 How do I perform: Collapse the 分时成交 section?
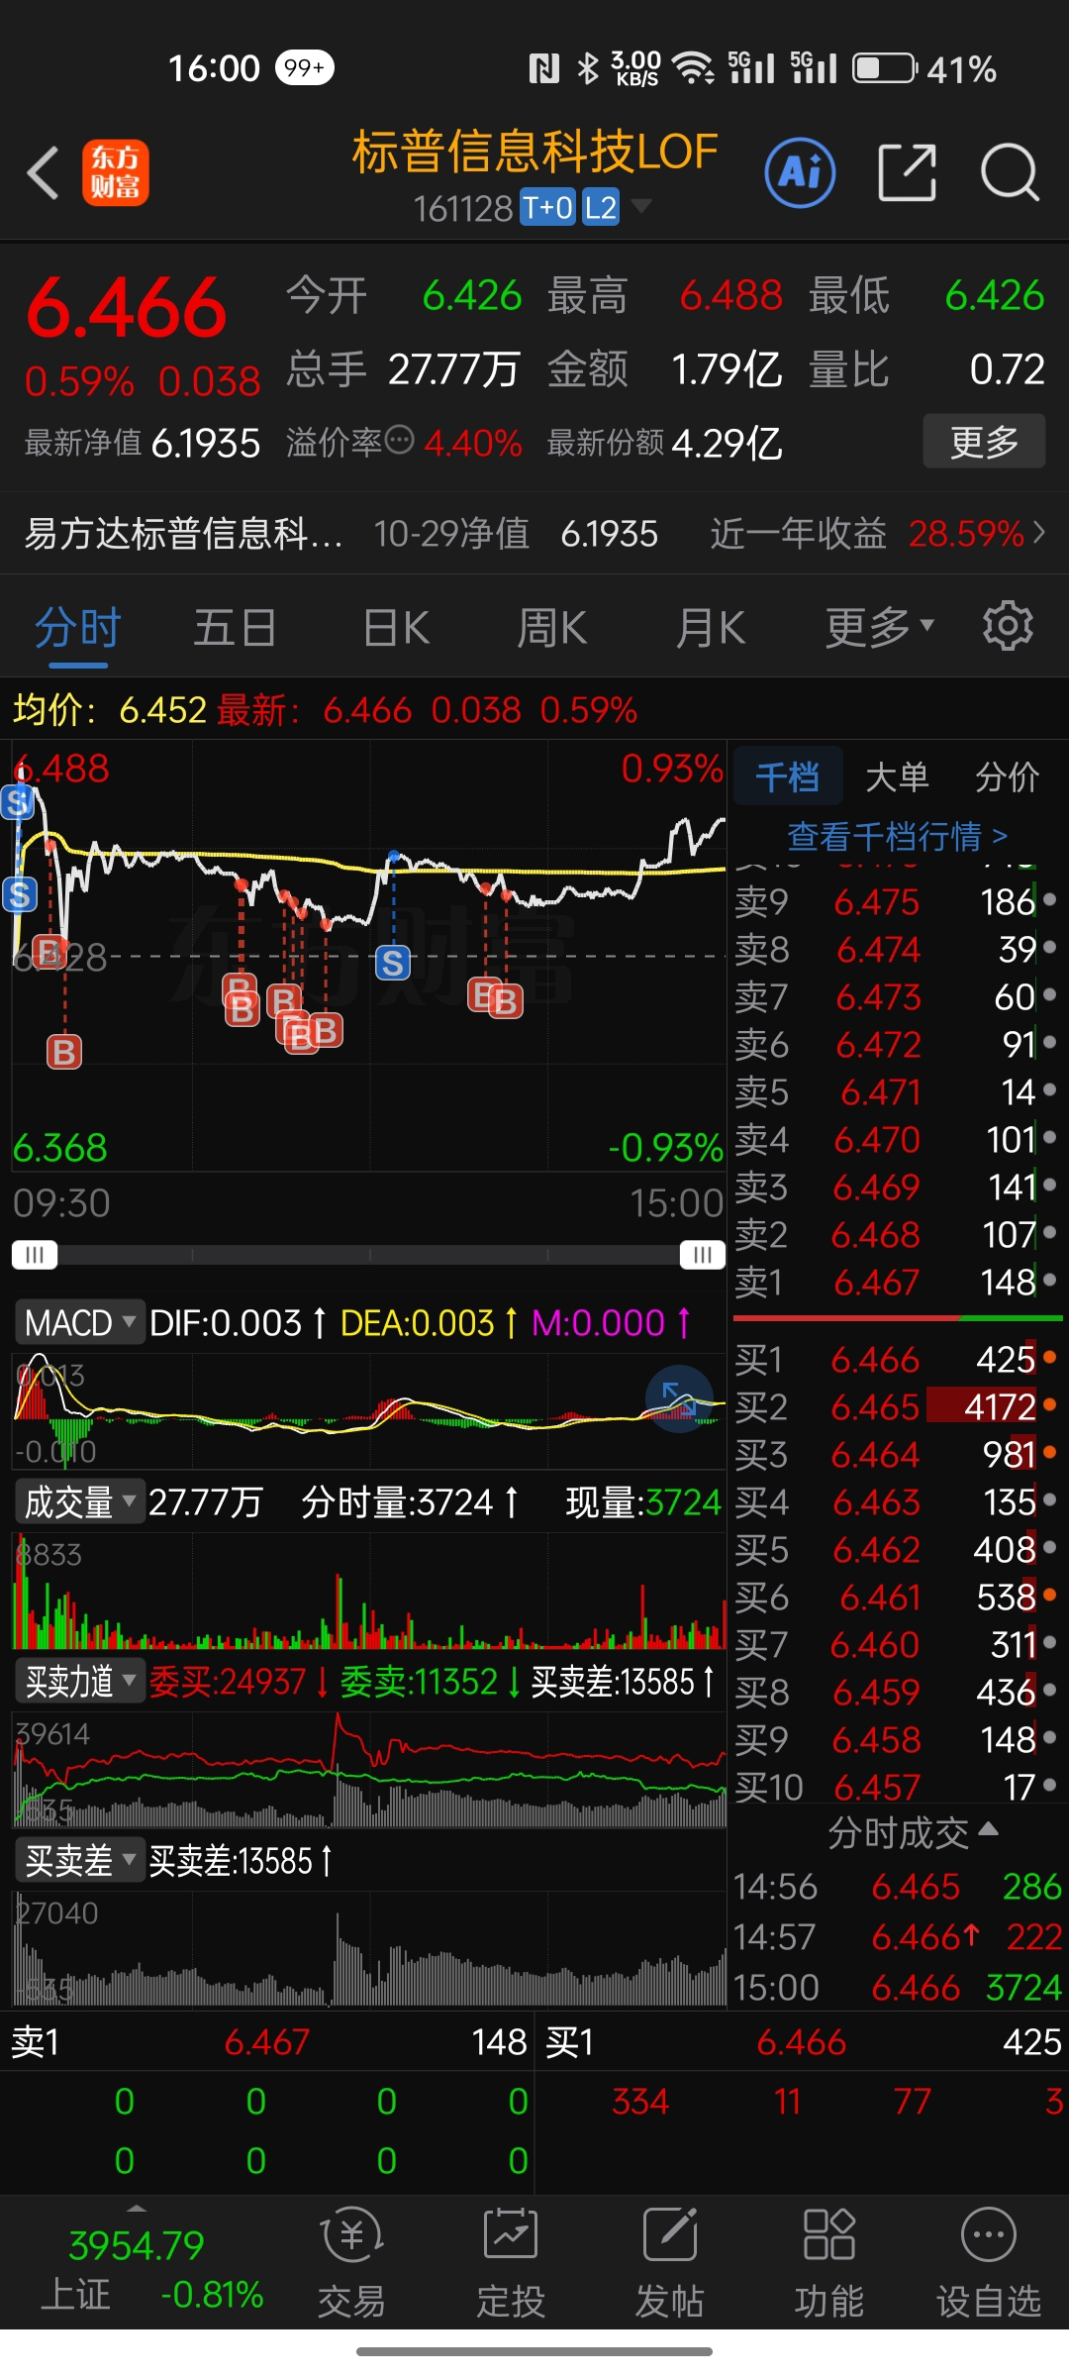(913, 1833)
